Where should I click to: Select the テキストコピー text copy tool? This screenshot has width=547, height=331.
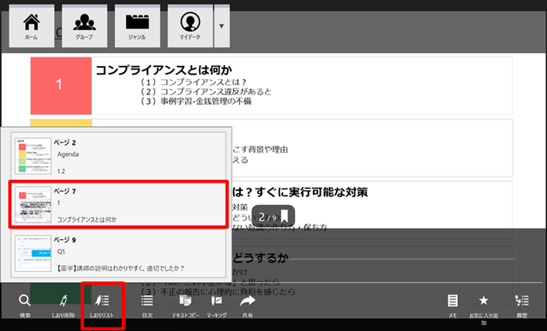pos(185,305)
